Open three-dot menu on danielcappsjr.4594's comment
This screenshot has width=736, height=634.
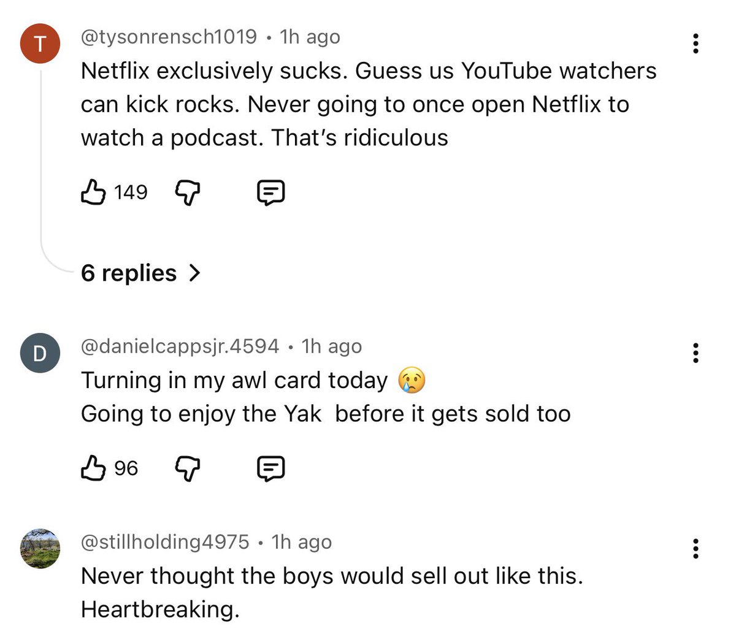pos(696,353)
